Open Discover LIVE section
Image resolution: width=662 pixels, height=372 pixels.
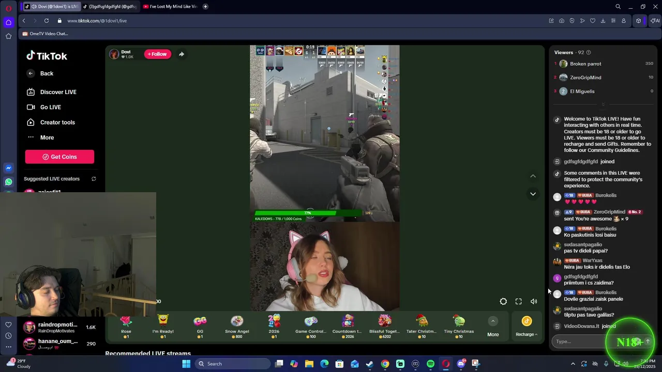pos(52,92)
